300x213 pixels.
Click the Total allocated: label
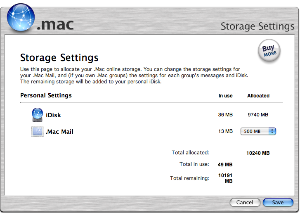pos(190,152)
